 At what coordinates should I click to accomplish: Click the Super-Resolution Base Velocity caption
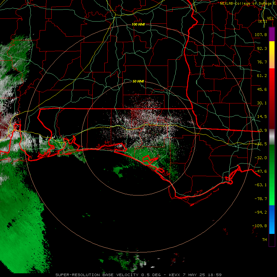pyautogui.click(x=138, y=275)
